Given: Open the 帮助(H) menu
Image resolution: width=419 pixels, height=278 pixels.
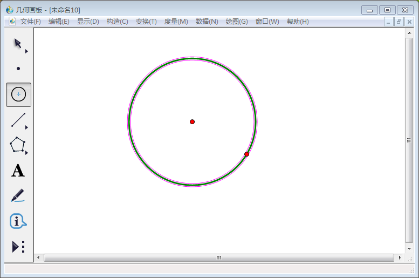Looking at the screenshot, I should (298, 22).
